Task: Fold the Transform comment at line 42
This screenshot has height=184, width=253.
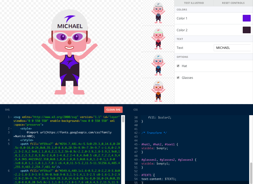Action: pos(139,133)
